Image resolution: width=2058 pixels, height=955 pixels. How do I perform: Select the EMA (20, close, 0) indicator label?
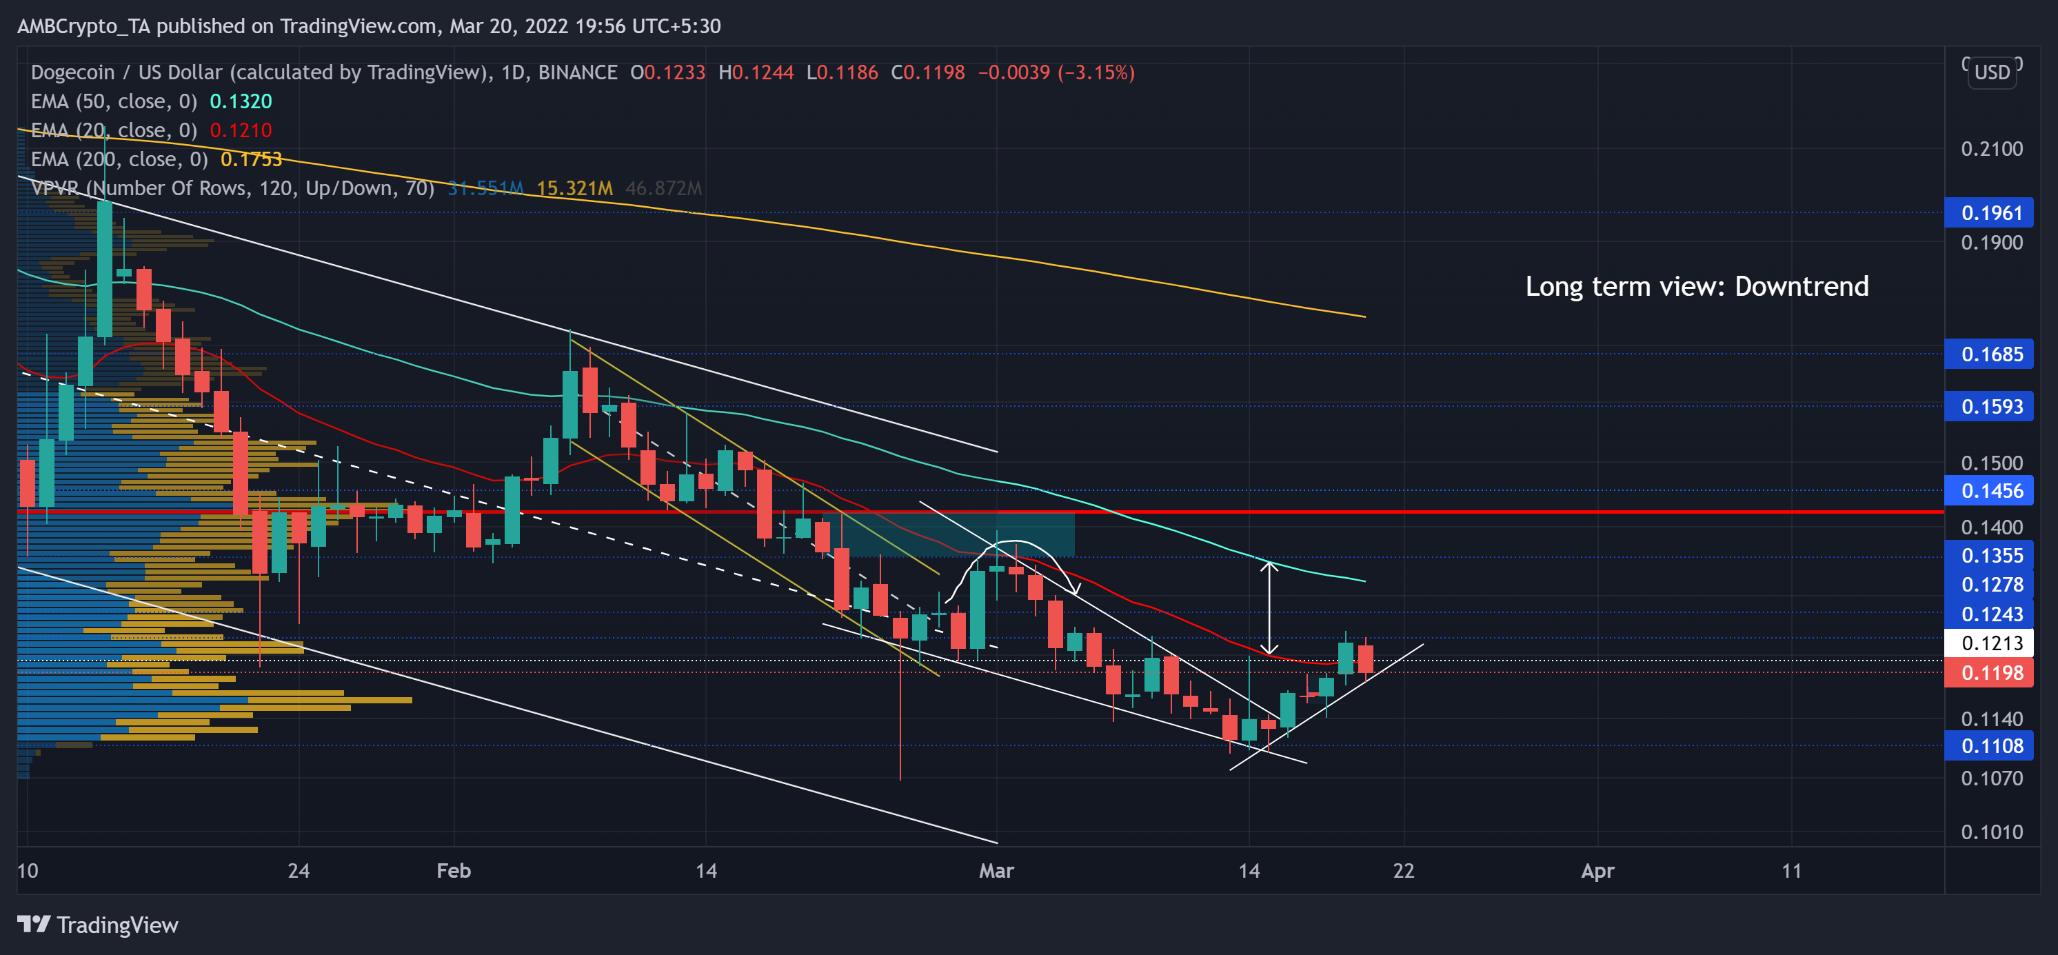click(114, 130)
